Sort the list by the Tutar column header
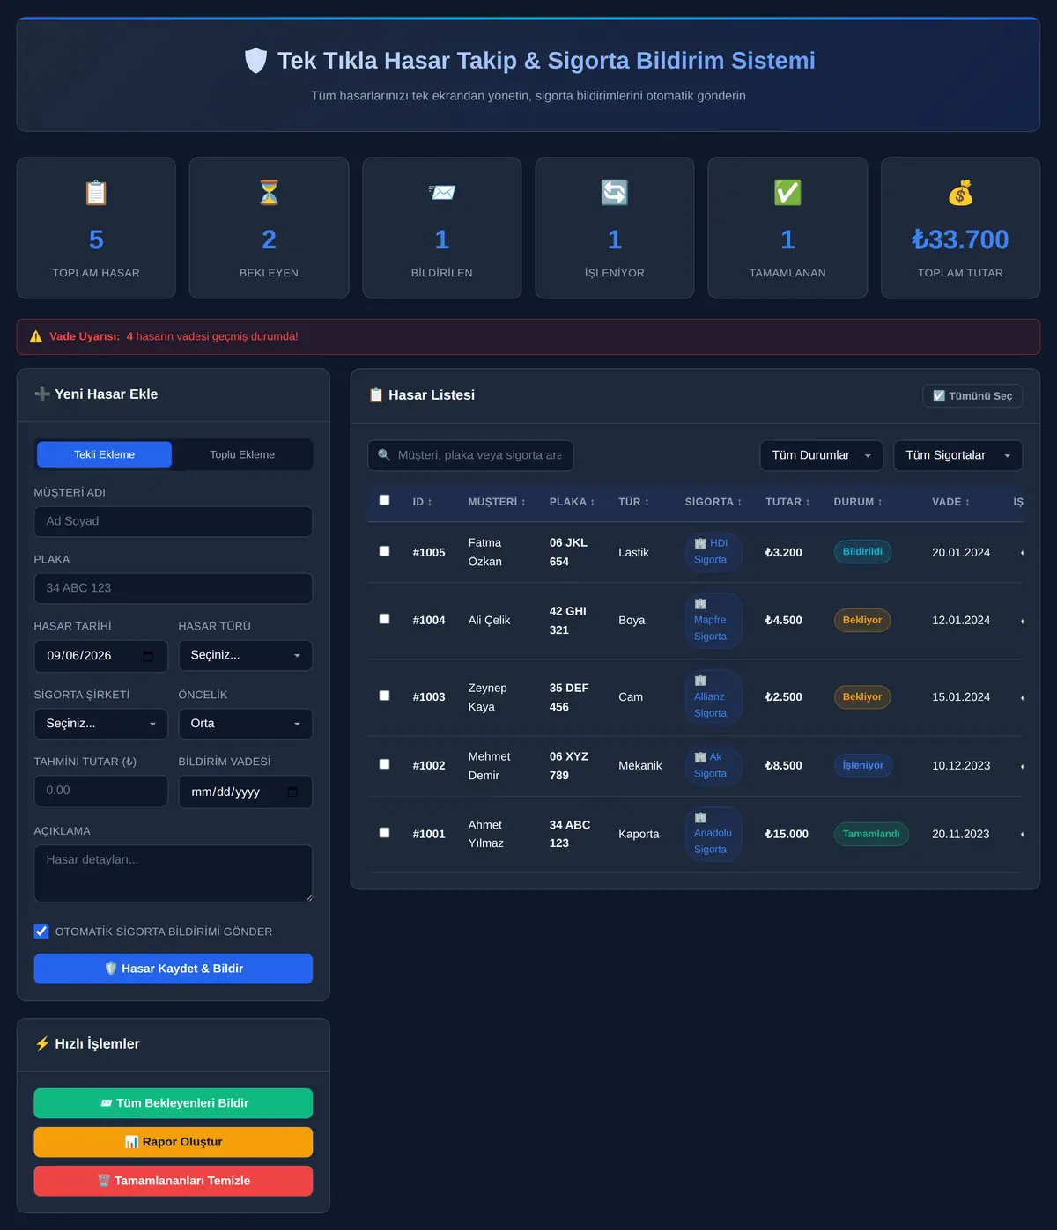This screenshot has height=1230, width=1057. click(787, 502)
